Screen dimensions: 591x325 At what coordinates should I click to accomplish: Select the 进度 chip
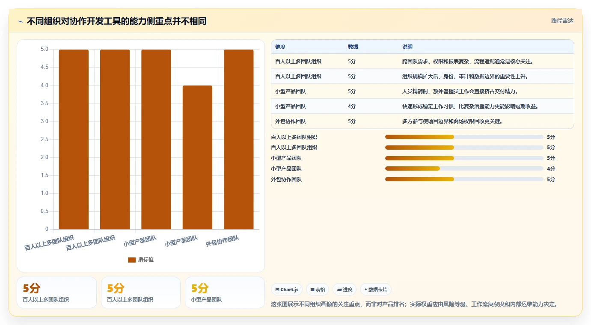[345, 290]
